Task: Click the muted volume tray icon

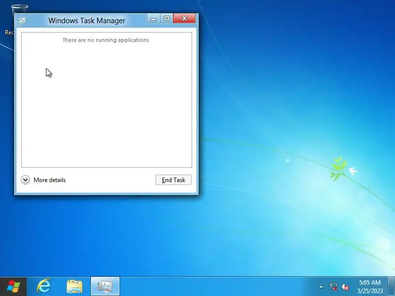Action: tap(345, 287)
